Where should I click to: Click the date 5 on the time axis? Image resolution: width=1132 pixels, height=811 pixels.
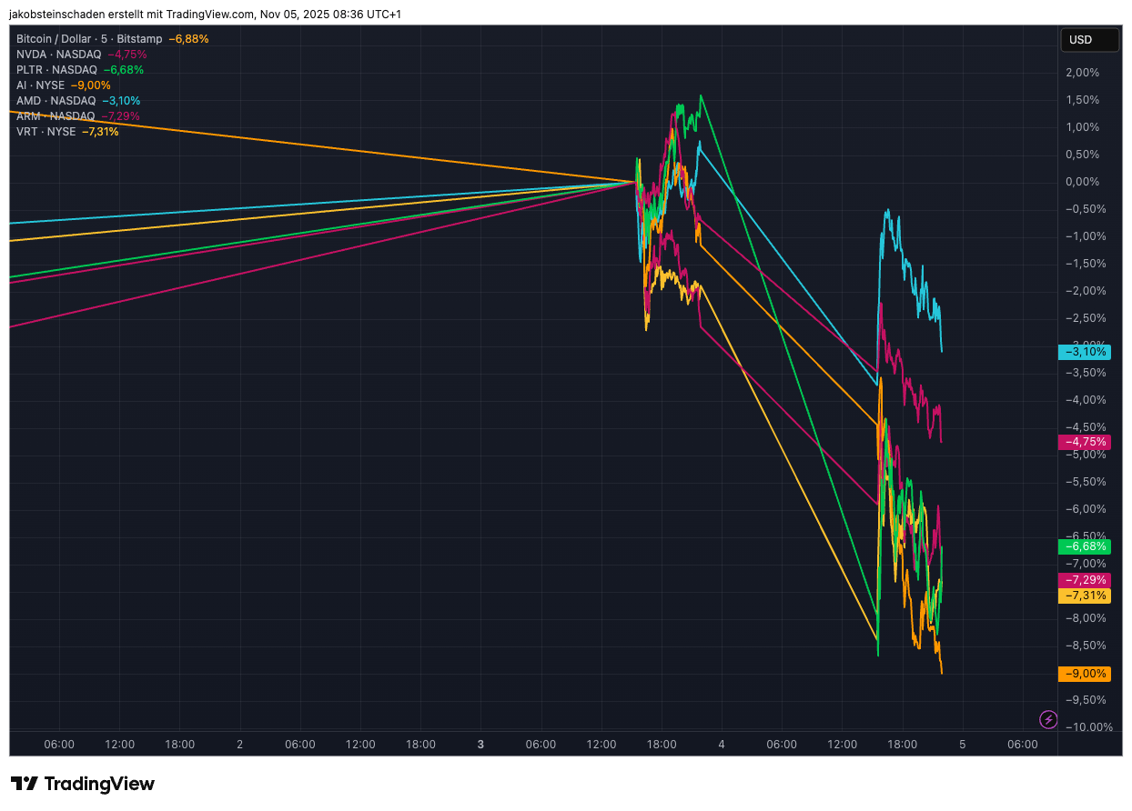[x=962, y=745]
